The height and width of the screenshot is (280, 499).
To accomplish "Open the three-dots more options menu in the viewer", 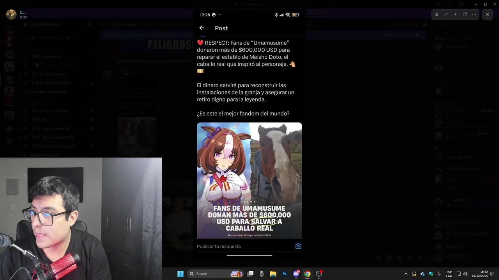I will tap(474, 14).
